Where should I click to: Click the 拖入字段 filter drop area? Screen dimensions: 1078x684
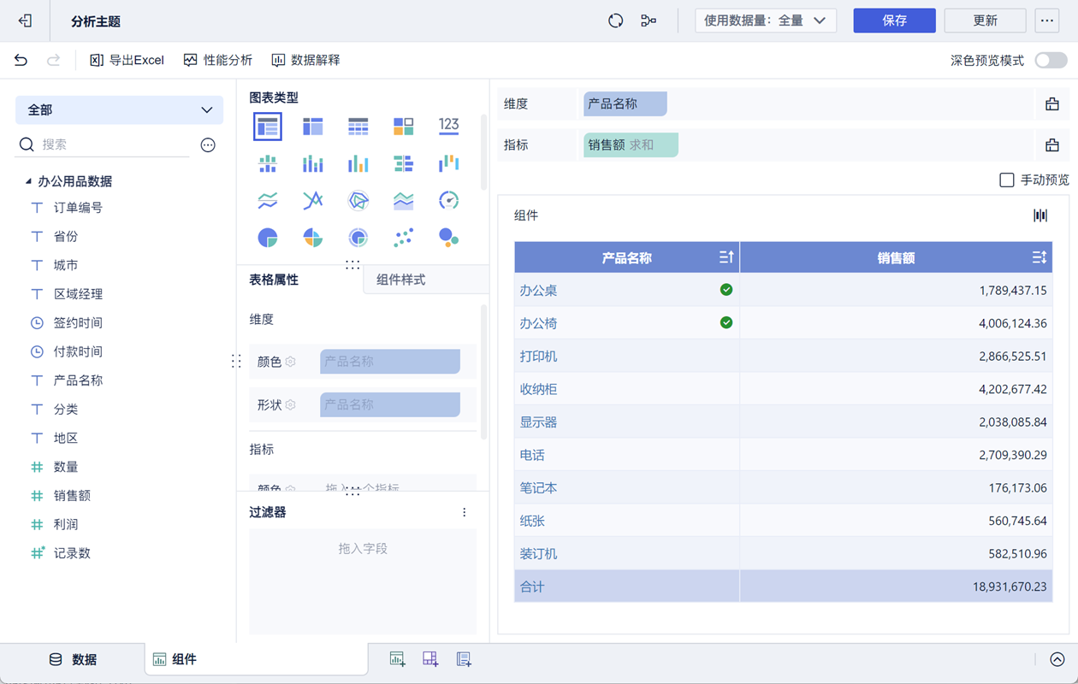363,581
